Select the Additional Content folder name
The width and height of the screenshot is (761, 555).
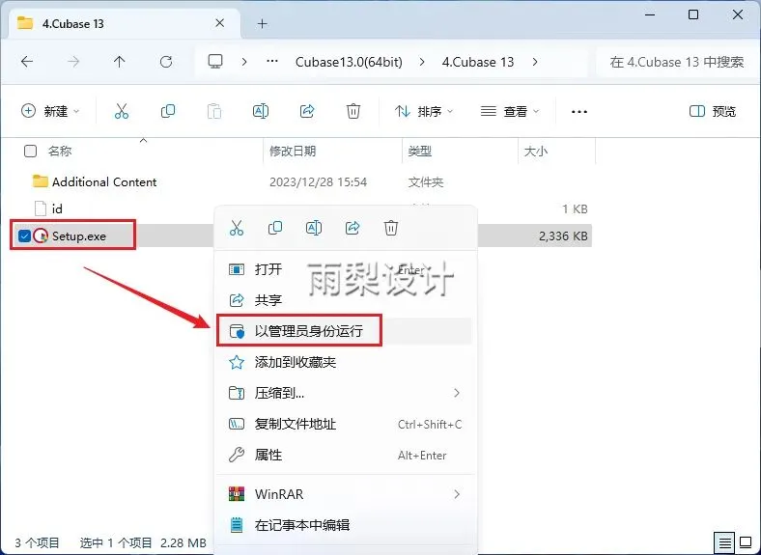click(104, 181)
